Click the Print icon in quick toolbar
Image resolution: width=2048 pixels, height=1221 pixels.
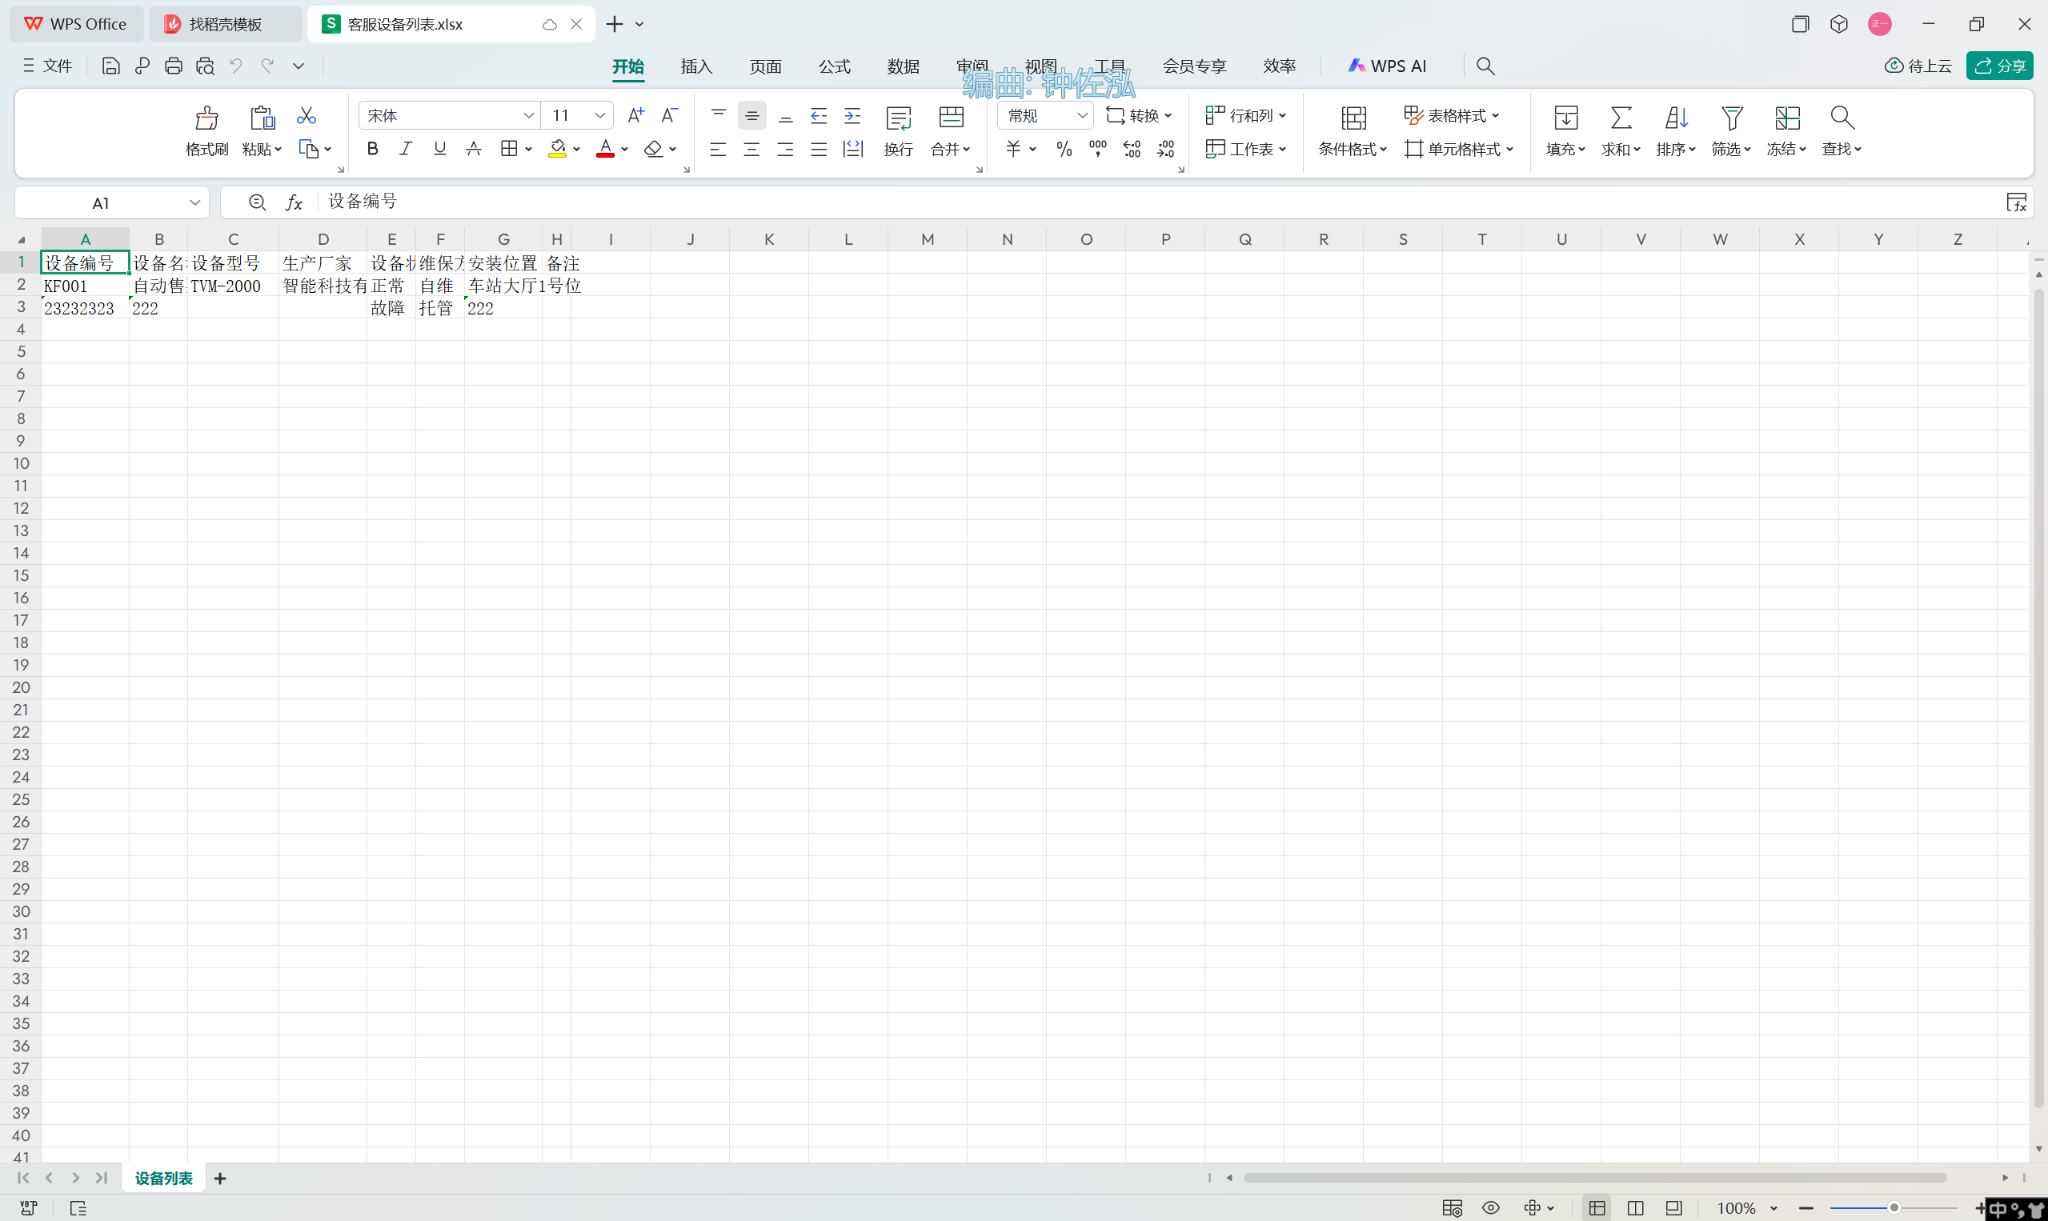point(173,66)
